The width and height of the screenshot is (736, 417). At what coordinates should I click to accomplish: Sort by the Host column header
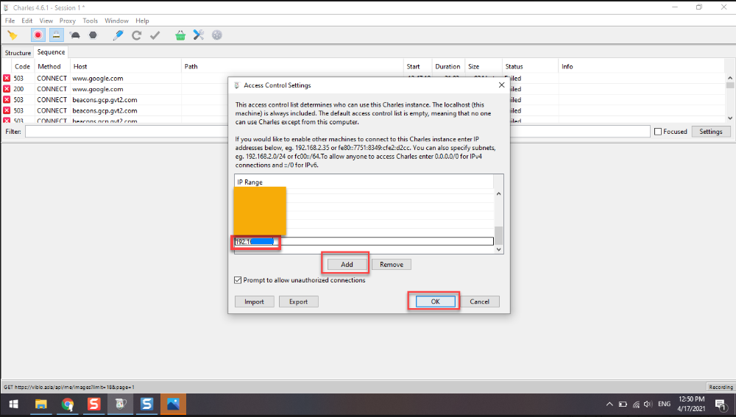(x=126, y=67)
